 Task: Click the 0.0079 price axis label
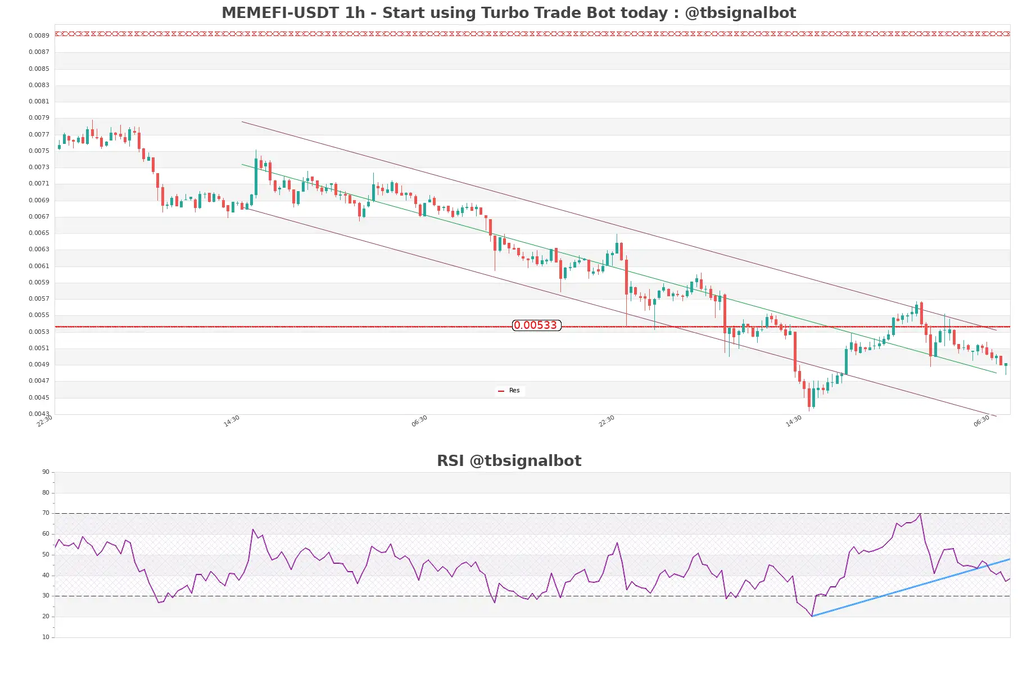pyautogui.click(x=39, y=117)
